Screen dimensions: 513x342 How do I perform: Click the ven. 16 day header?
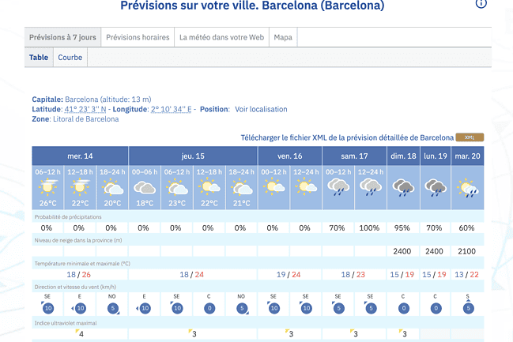(x=290, y=156)
